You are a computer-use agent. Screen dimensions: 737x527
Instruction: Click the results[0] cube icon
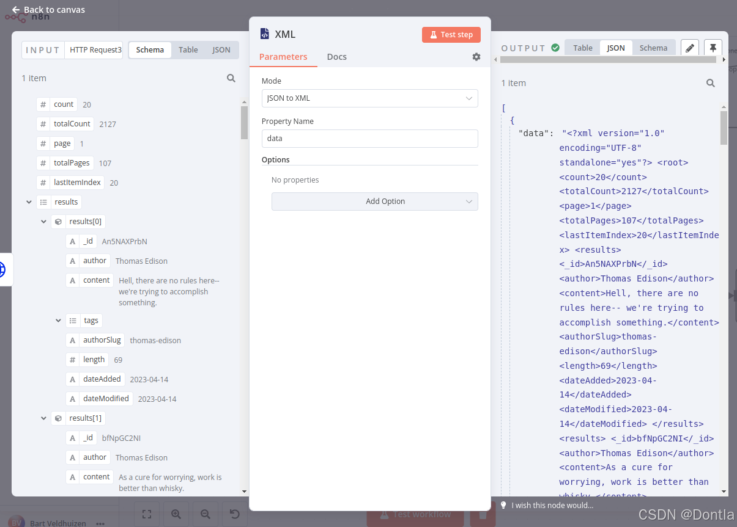point(58,222)
